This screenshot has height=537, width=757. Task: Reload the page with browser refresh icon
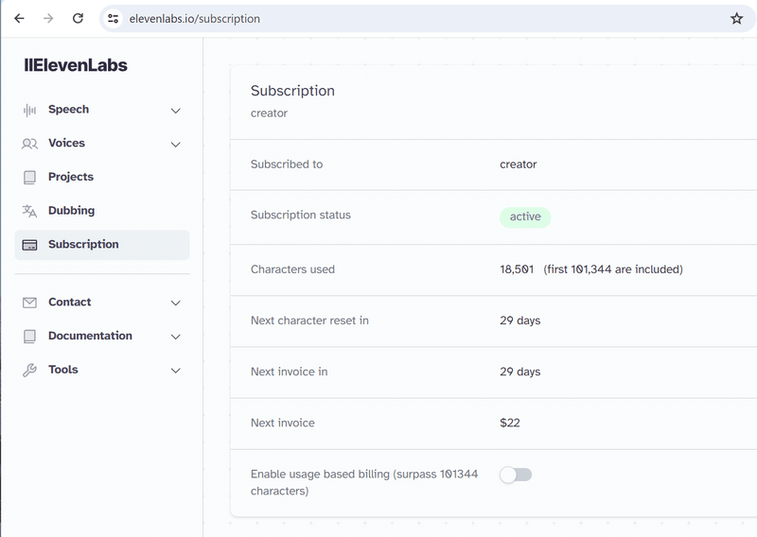79,18
